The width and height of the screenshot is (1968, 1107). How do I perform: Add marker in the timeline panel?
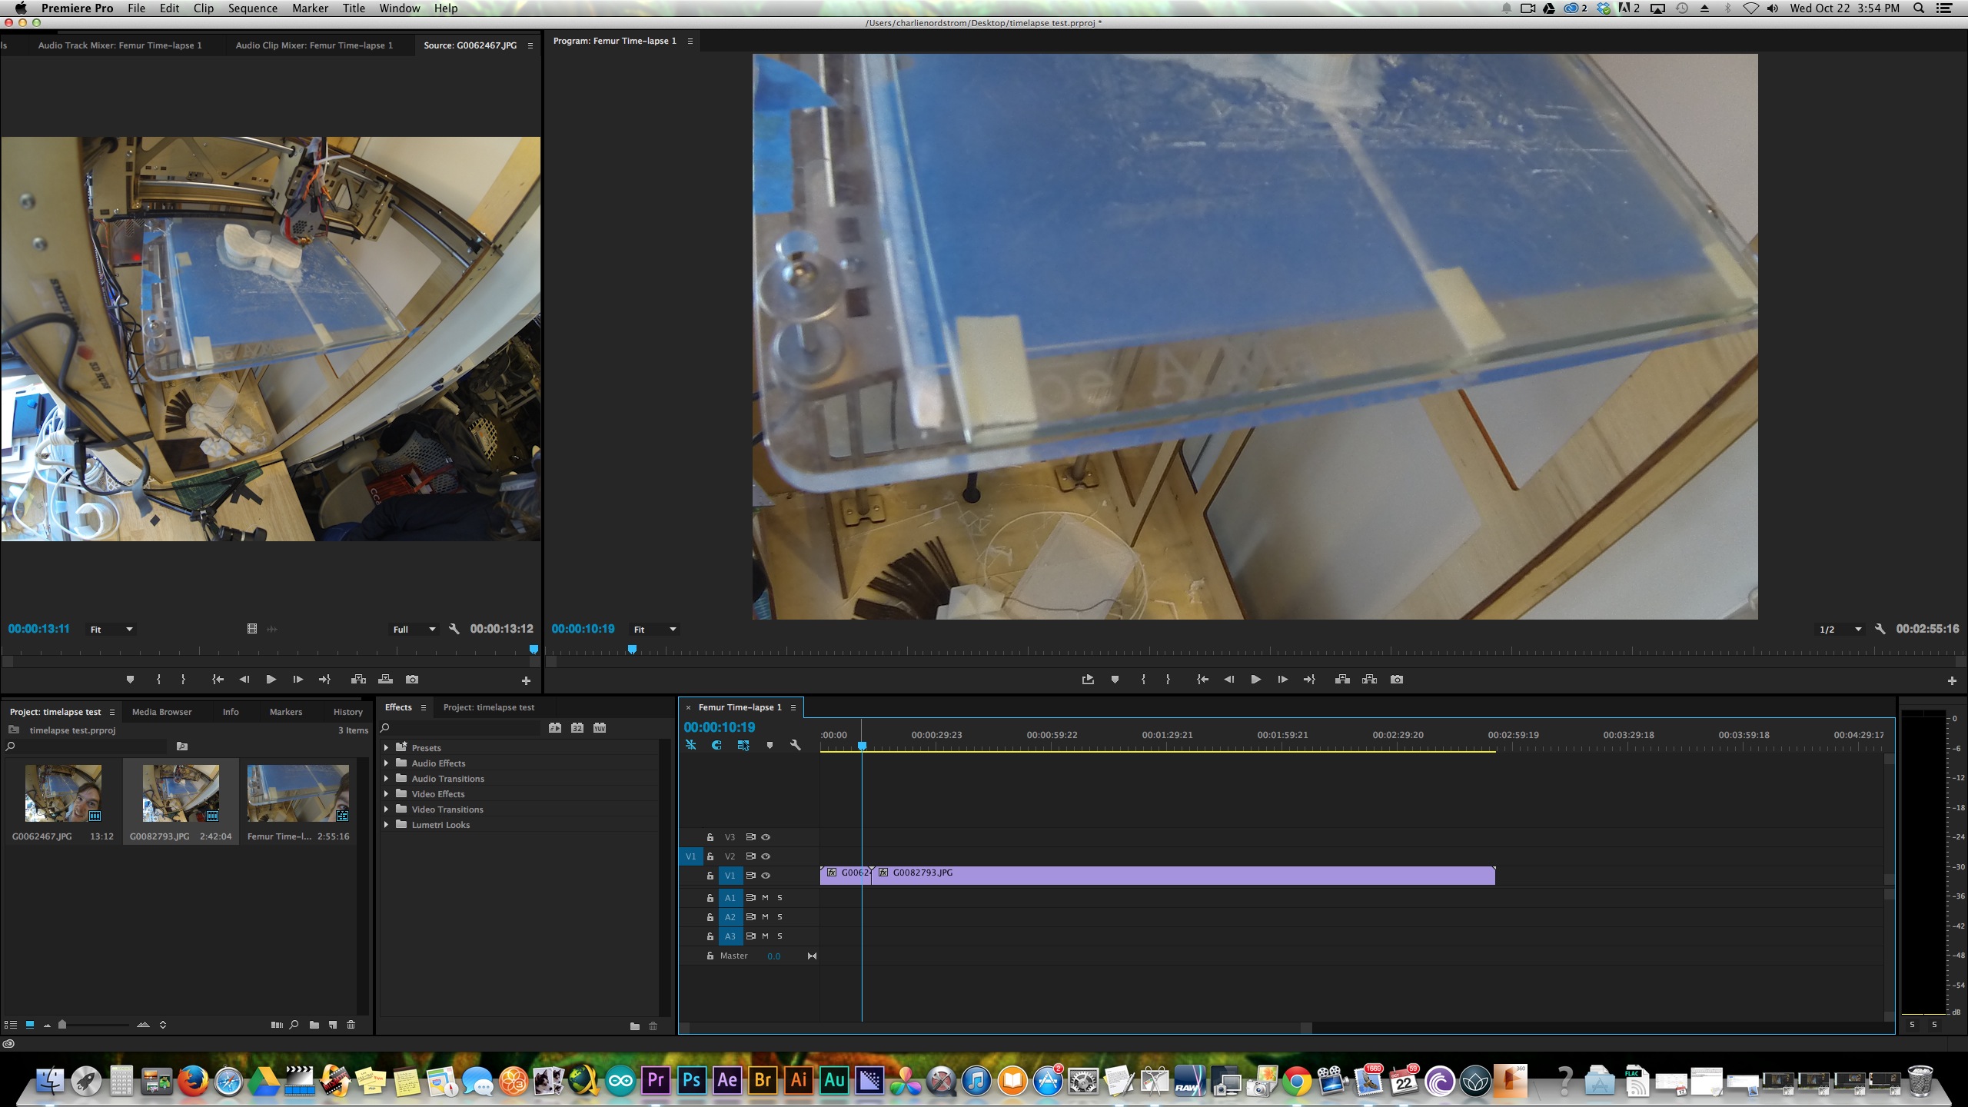pos(770,745)
